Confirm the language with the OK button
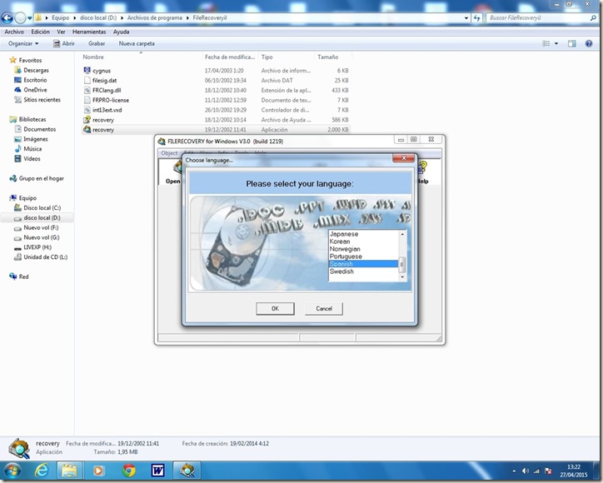The width and height of the screenshot is (603, 483). click(275, 308)
